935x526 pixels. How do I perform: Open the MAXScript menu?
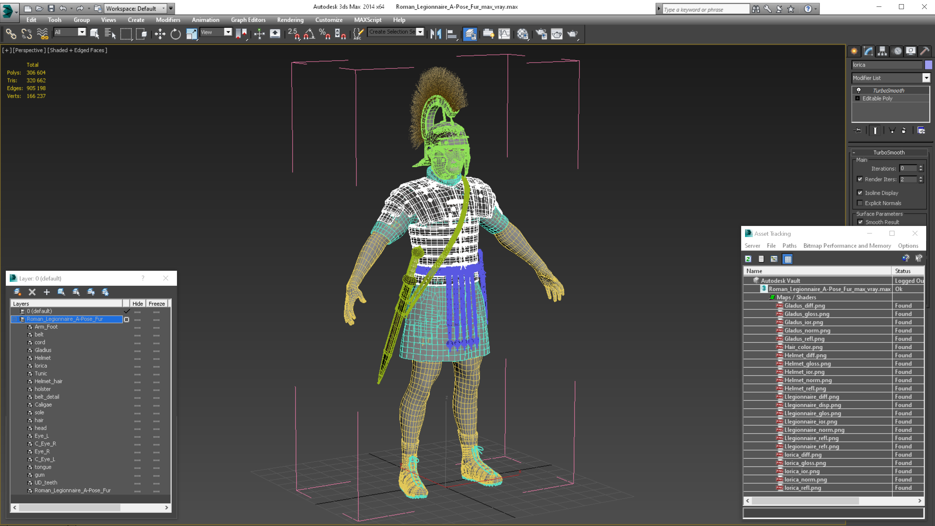(x=367, y=20)
